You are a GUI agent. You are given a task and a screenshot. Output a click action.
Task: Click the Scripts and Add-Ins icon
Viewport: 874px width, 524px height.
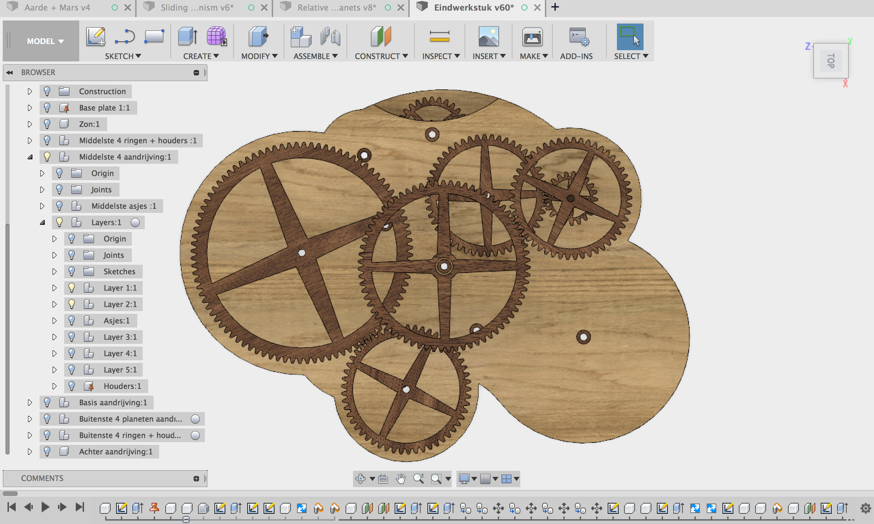[x=579, y=36]
